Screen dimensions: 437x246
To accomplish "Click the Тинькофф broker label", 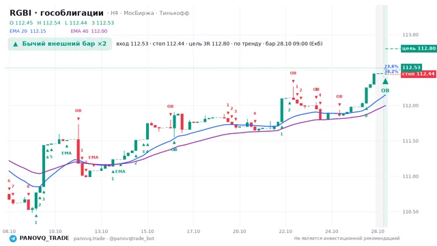I will (174, 13).
